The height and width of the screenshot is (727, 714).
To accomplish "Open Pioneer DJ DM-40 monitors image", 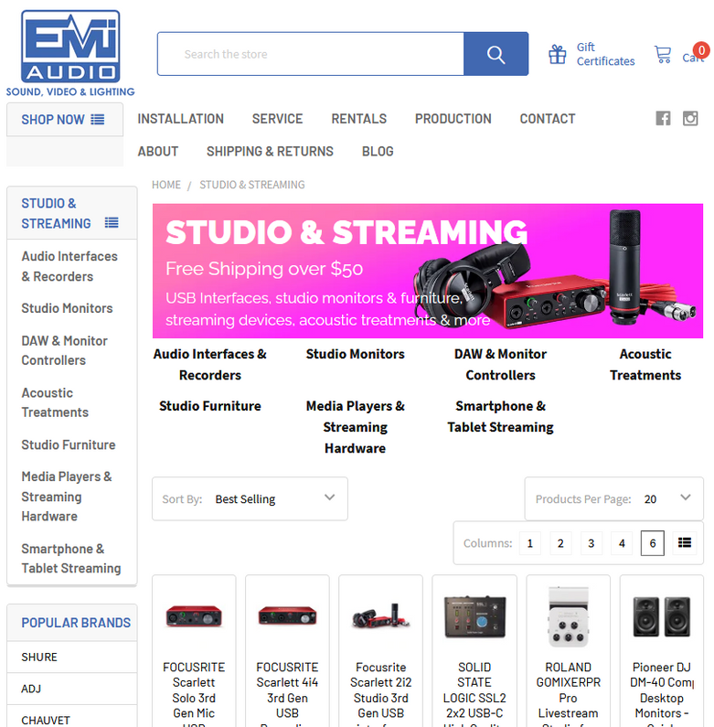I will click(662, 616).
